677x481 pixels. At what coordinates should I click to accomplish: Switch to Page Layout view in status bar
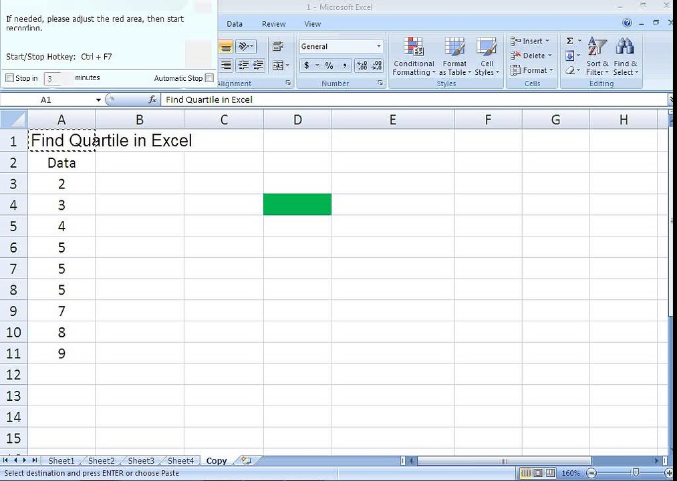(538, 473)
